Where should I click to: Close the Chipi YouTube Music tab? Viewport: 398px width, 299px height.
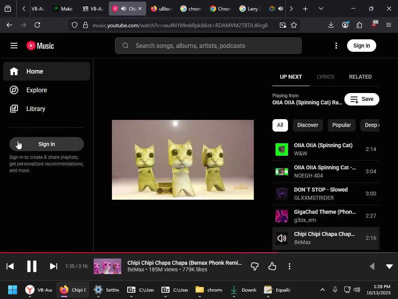140,9
